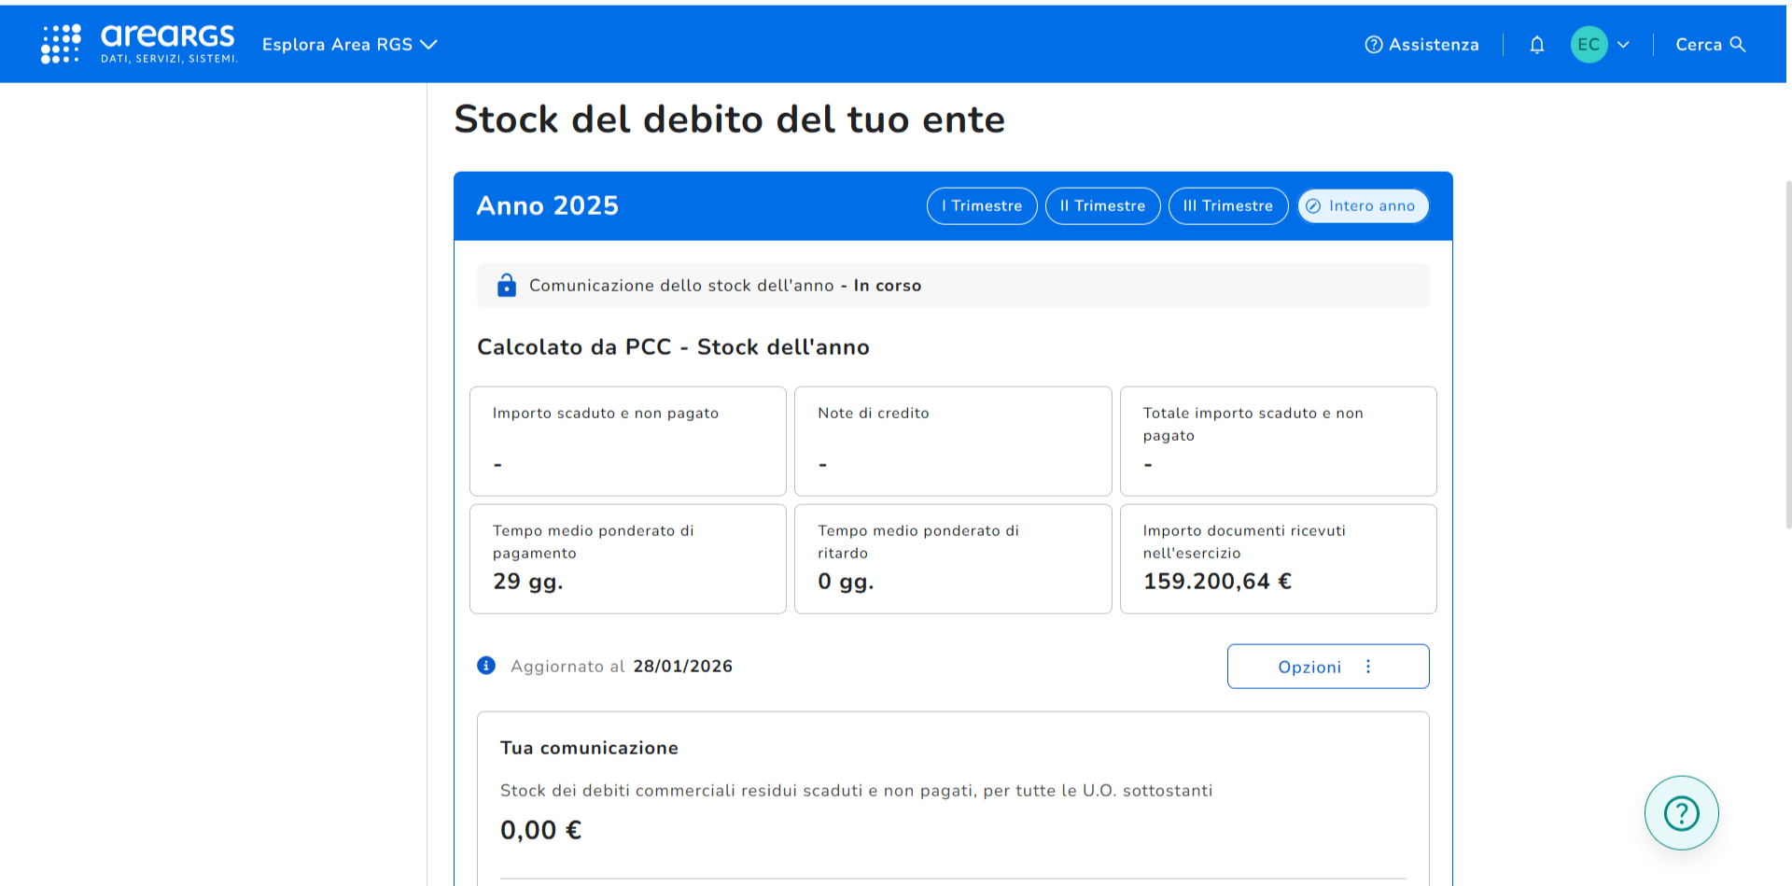
Task: Open the floating help button
Action: [1681, 813]
